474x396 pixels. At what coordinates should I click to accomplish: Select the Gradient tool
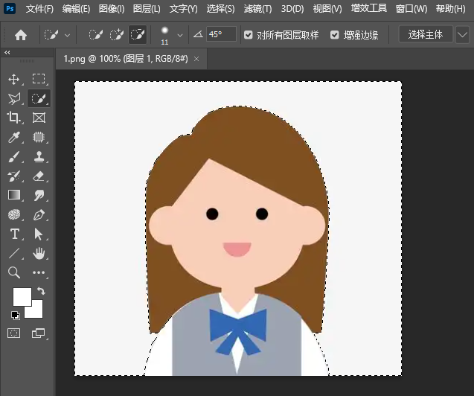coord(14,195)
